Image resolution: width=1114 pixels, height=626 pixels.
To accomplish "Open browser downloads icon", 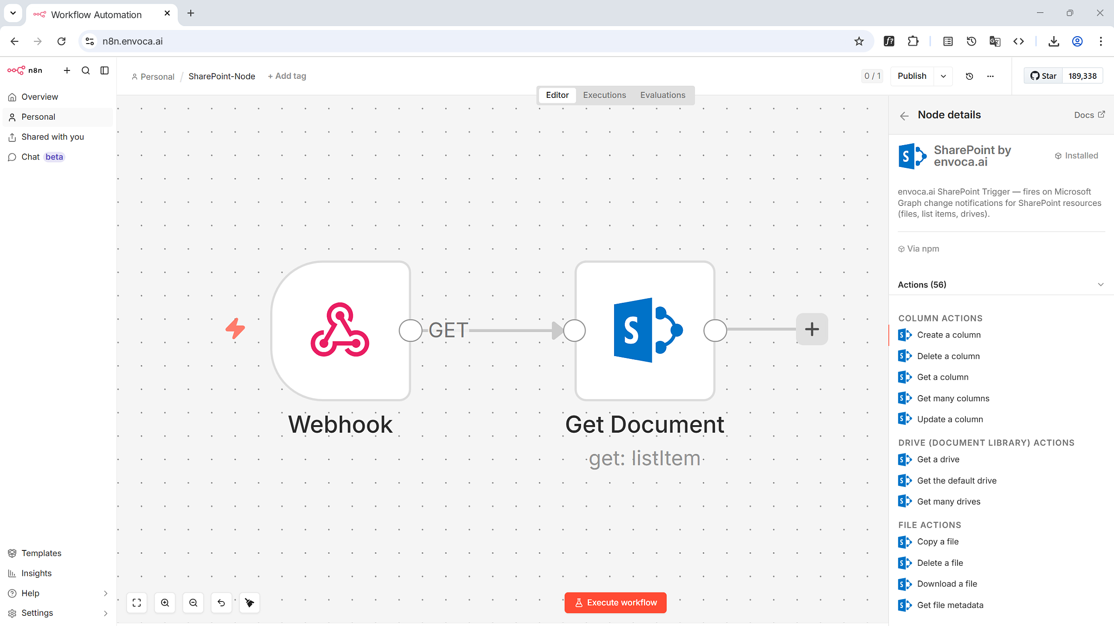I will [x=1054, y=41].
